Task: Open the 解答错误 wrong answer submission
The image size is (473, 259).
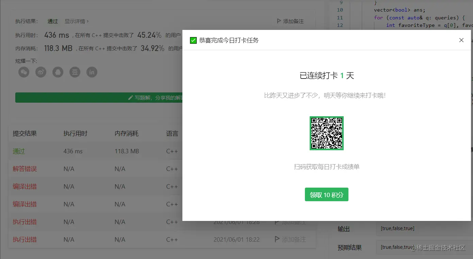Action: point(25,169)
